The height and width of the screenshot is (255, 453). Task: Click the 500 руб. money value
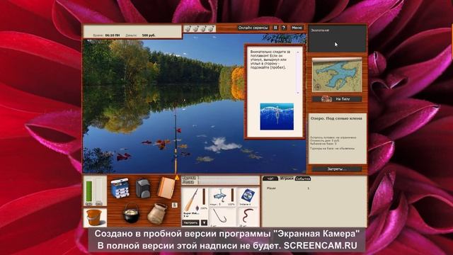[149, 35]
